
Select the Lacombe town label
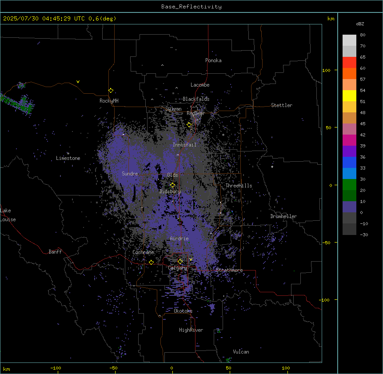click(200, 85)
